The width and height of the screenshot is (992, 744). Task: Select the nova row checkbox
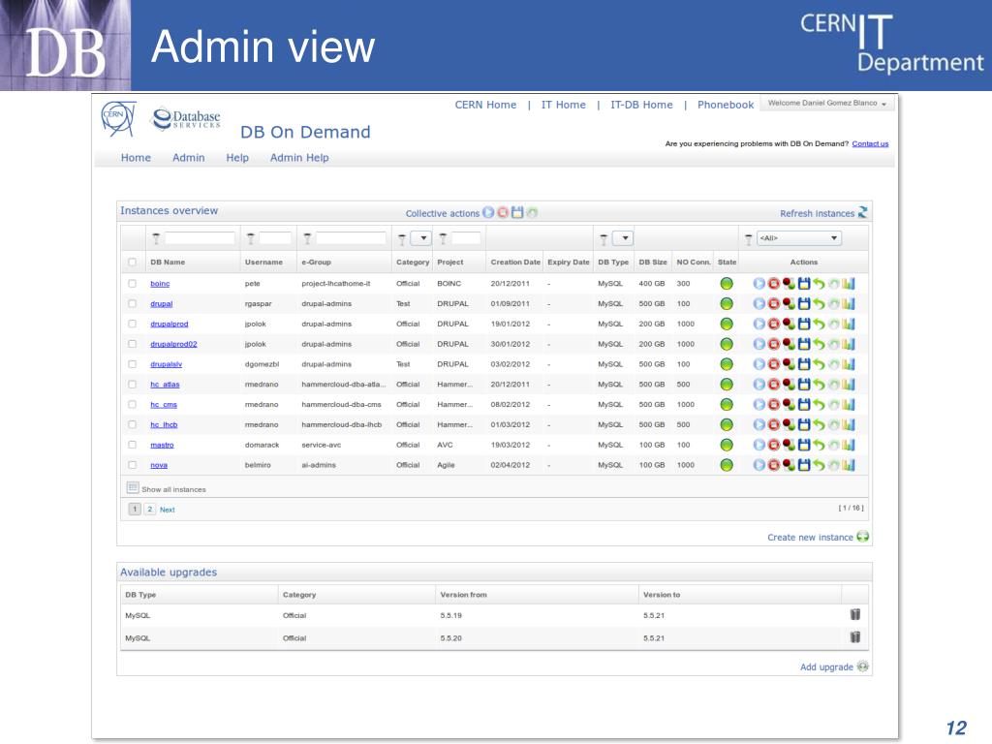(132, 466)
